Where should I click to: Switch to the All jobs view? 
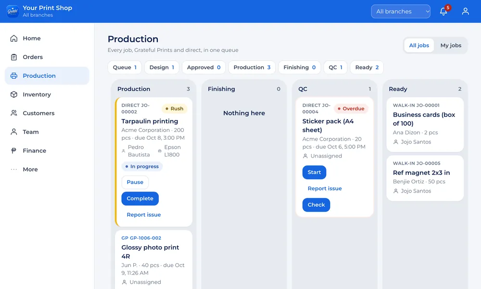(419, 45)
